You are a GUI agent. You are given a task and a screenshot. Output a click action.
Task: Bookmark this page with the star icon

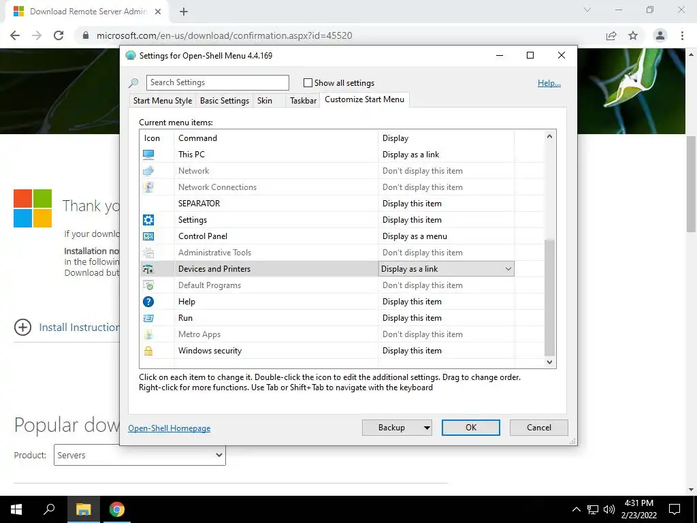[633, 35]
